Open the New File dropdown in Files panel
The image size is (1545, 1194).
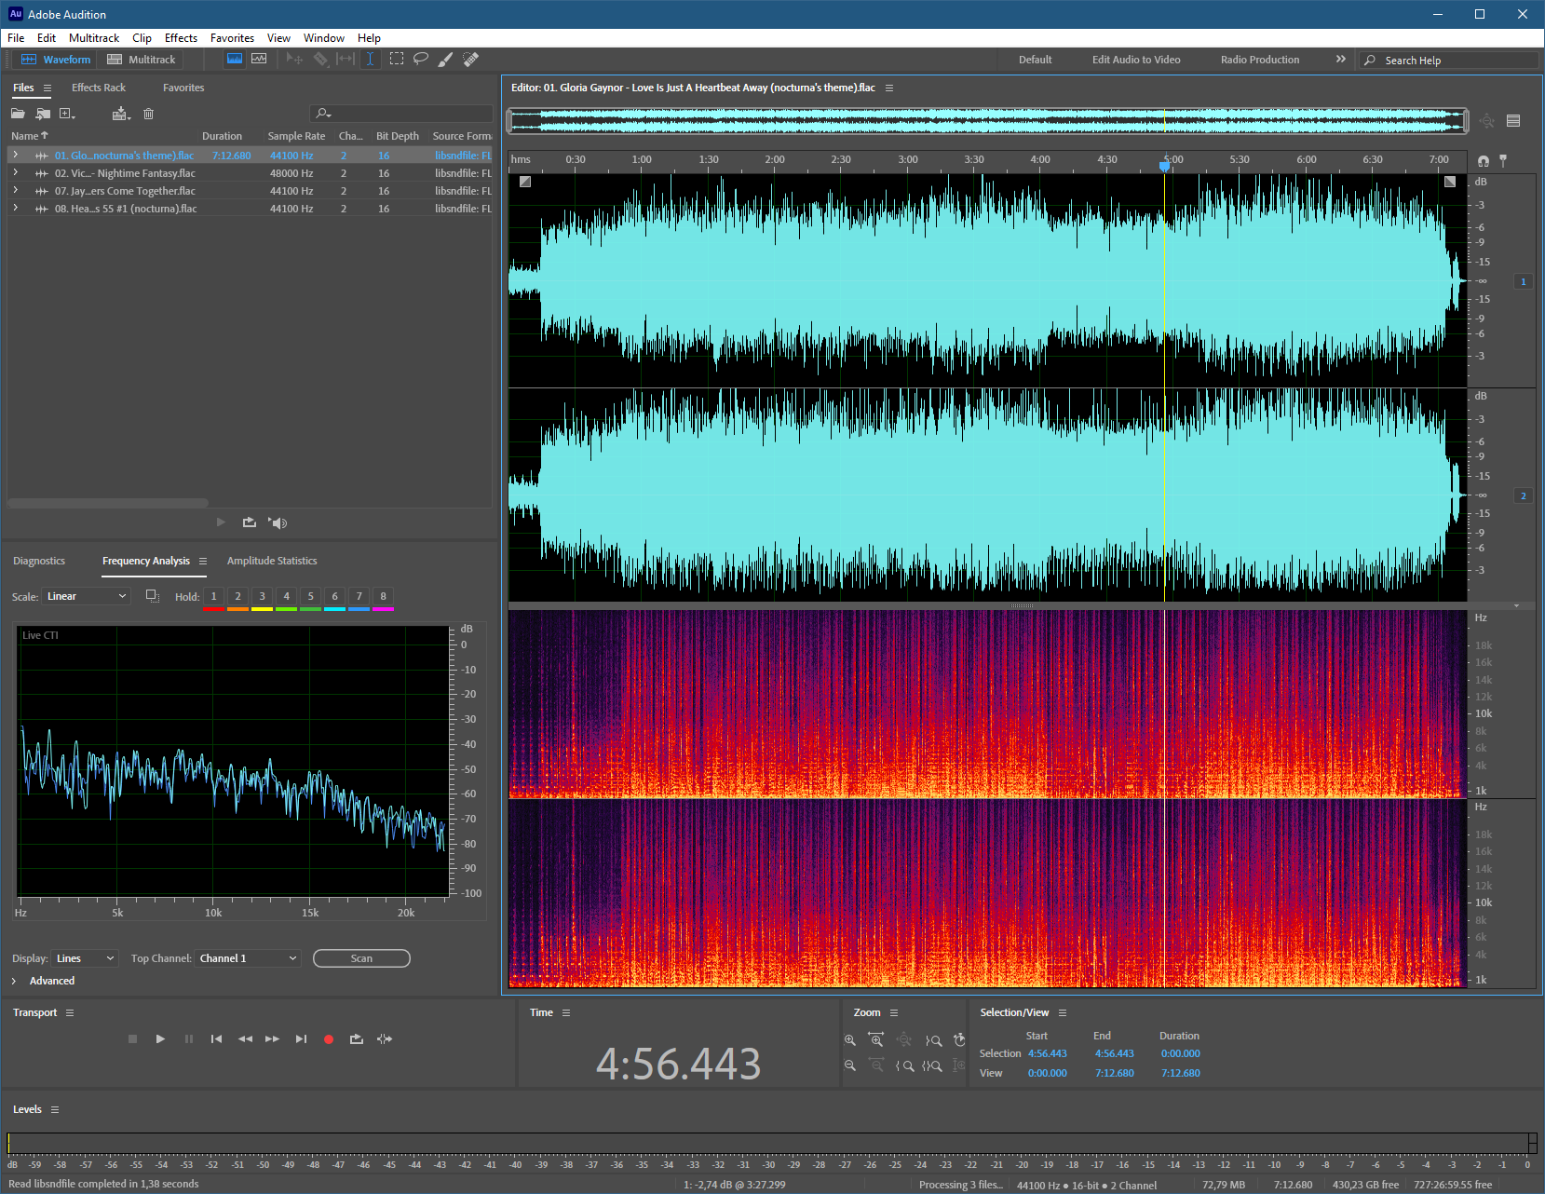[67, 114]
